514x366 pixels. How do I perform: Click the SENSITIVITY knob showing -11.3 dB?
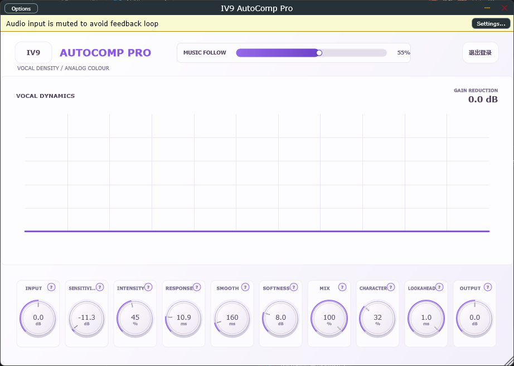(x=86, y=319)
